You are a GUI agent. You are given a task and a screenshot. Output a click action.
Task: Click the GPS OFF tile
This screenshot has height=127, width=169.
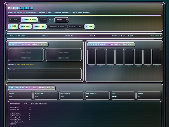123,95
